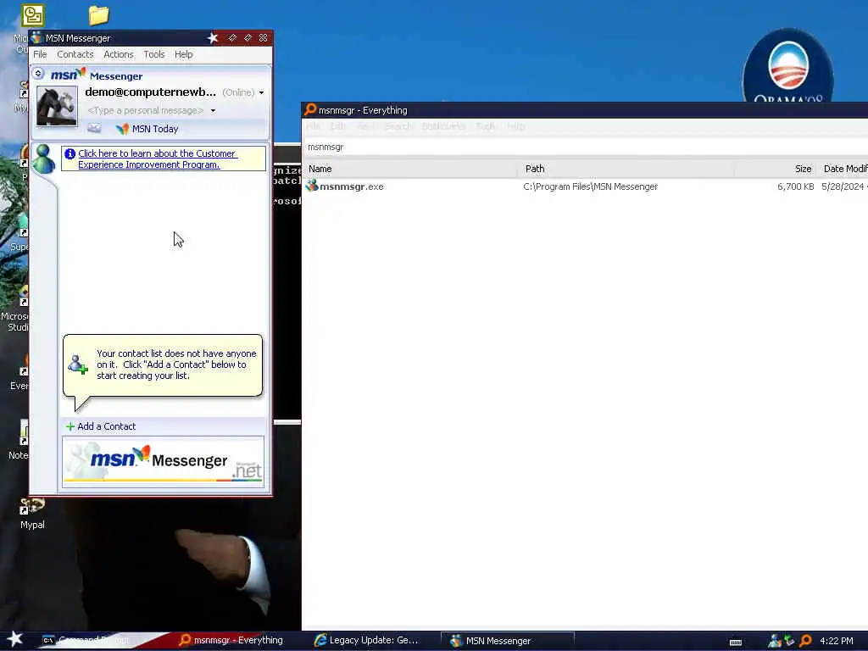
Task: Click the add-contact icon in the tip balloon
Action: click(x=77, y=364)
